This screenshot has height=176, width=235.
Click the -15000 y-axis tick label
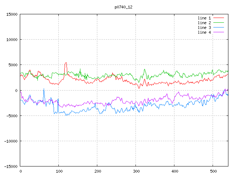10,166
